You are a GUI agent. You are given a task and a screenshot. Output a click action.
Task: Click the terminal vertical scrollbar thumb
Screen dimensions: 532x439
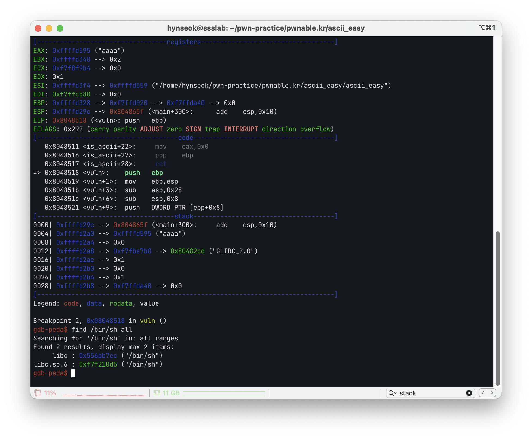click(497, 308)
